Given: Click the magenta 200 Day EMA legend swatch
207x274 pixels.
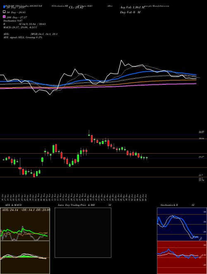Looking at the screenshot, I should tap(4, 17).
